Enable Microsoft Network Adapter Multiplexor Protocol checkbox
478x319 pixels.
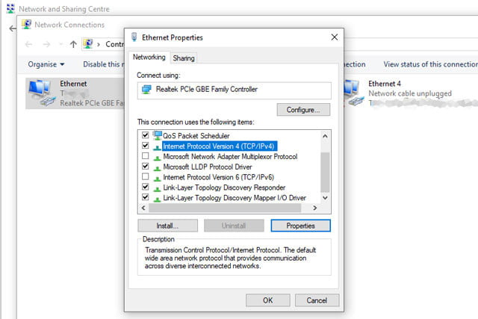tap(146, 156)
